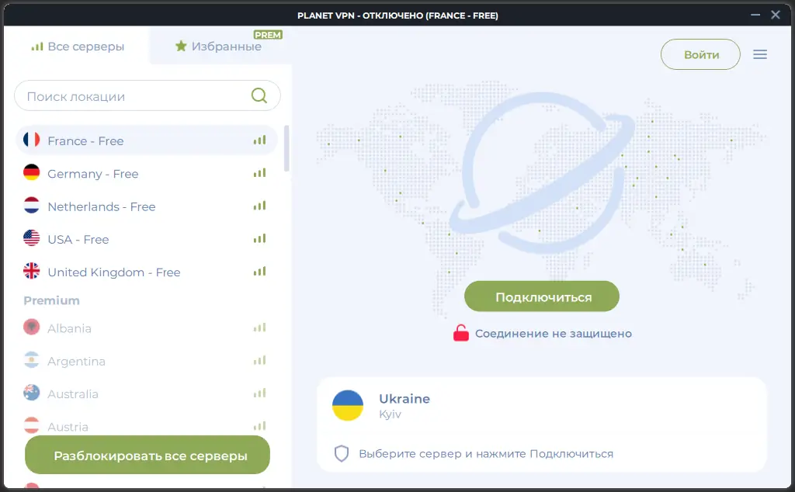Click the USA flag icon

31,239
